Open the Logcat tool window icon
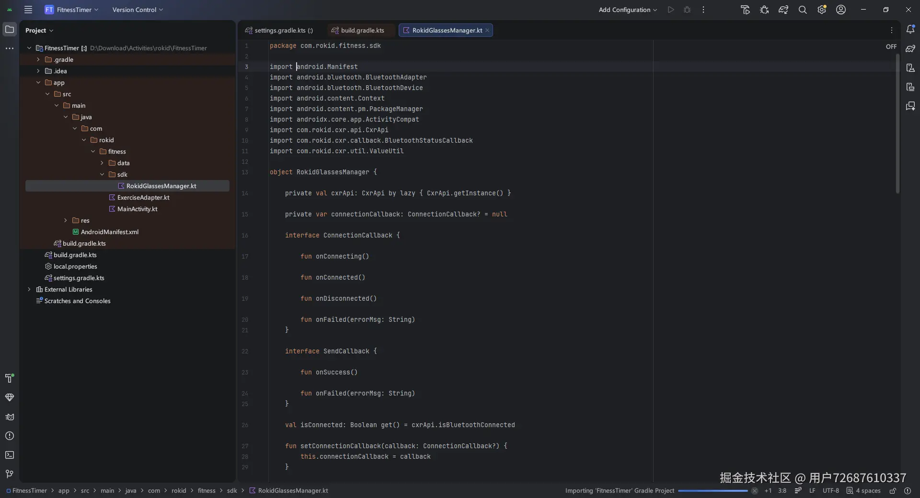 pyautogui.click(x=10, y=417)
